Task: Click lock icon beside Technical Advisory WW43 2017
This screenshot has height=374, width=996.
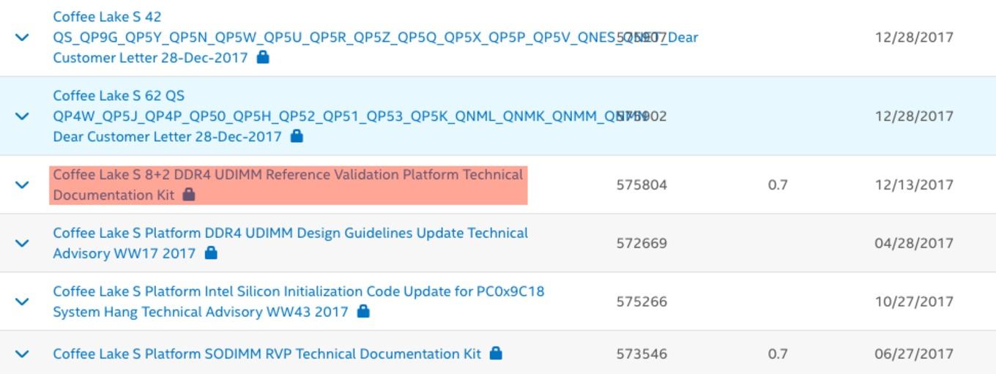Action: click(363, 311)
